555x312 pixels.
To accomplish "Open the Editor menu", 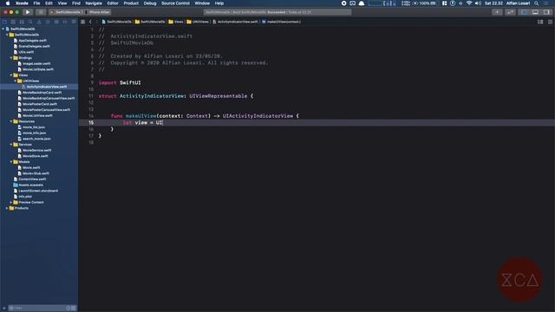I will point(113,3).
